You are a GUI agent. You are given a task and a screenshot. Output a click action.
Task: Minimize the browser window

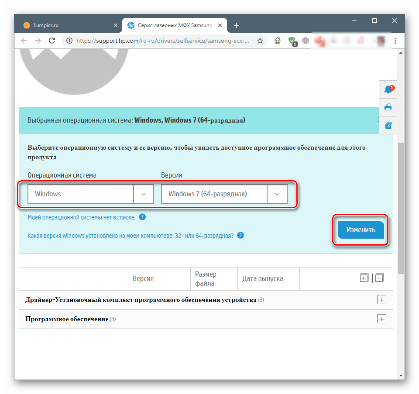pos(354,21)
